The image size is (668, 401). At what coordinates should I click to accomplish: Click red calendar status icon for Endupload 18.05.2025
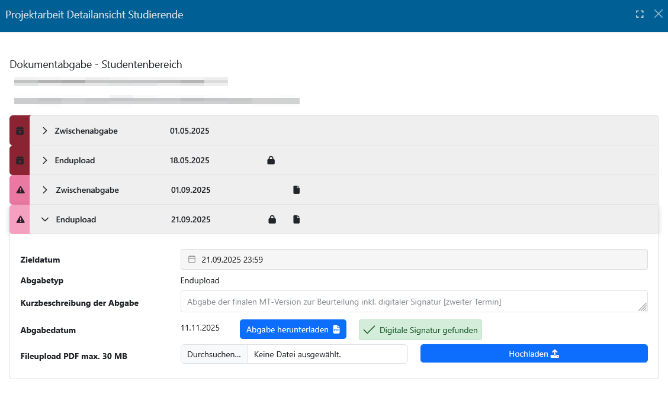[20, 160]
